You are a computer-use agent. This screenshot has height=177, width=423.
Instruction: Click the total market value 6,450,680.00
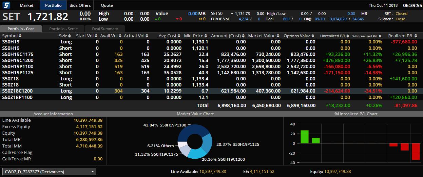(x=266, y=105)
